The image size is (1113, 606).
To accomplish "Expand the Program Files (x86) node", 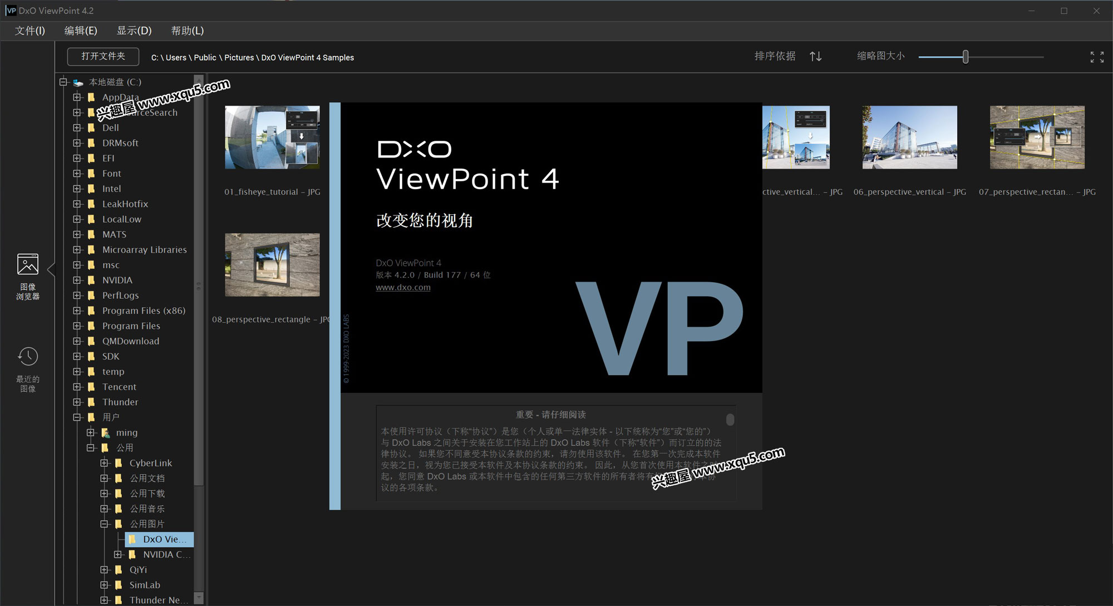I will [77, 311].
